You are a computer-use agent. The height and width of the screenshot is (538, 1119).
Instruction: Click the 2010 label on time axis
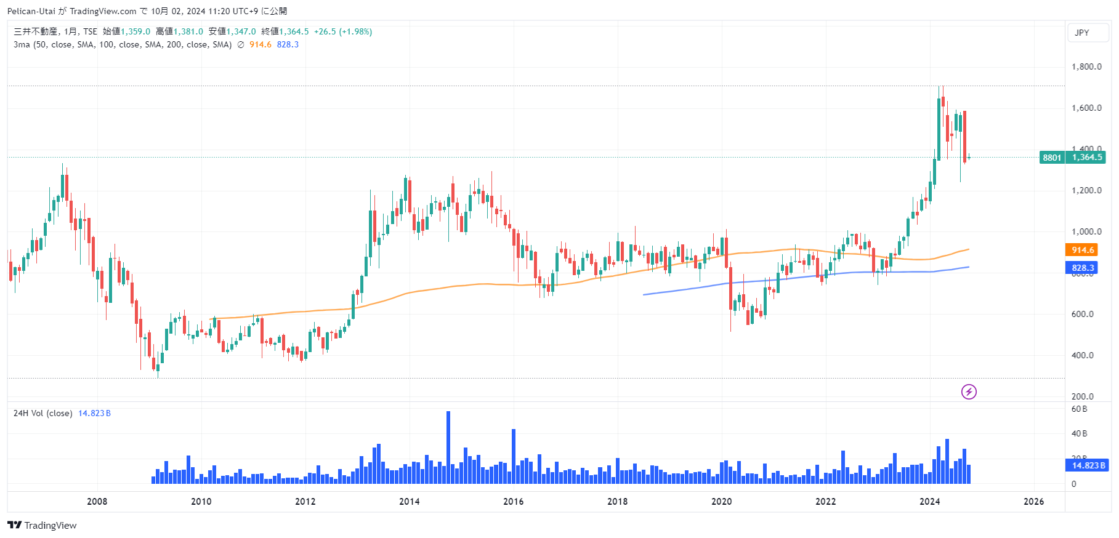tap(201, 501)
